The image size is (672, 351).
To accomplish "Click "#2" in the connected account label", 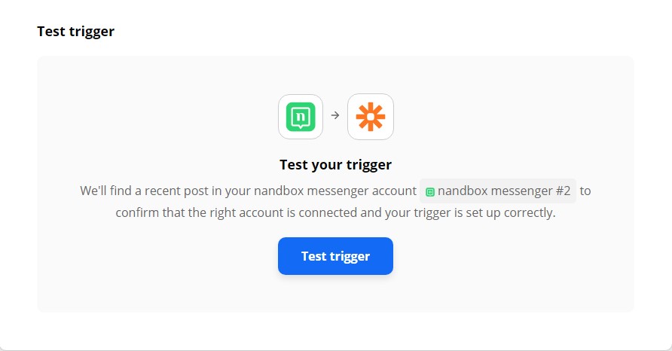I will pyautogui.click(x=564, y=191).
